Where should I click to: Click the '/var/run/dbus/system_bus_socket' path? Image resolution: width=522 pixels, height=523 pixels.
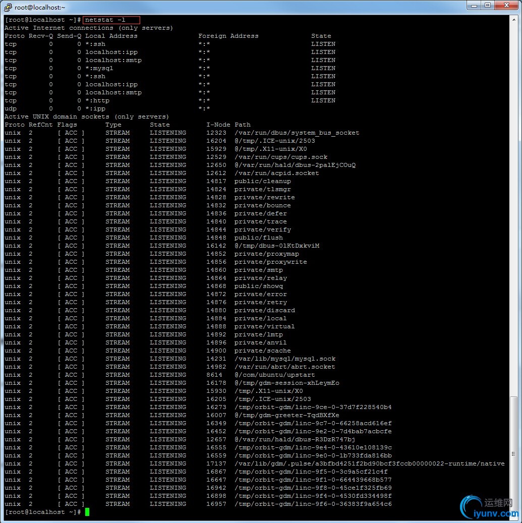[x=297, y=133]
